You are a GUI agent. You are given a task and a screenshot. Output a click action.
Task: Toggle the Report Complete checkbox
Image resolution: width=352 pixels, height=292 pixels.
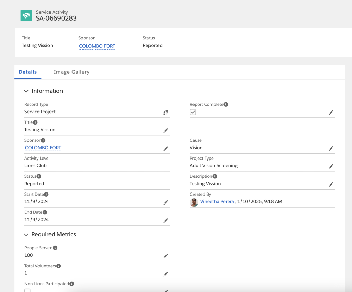pyautogui.click(x=193, y=112)
